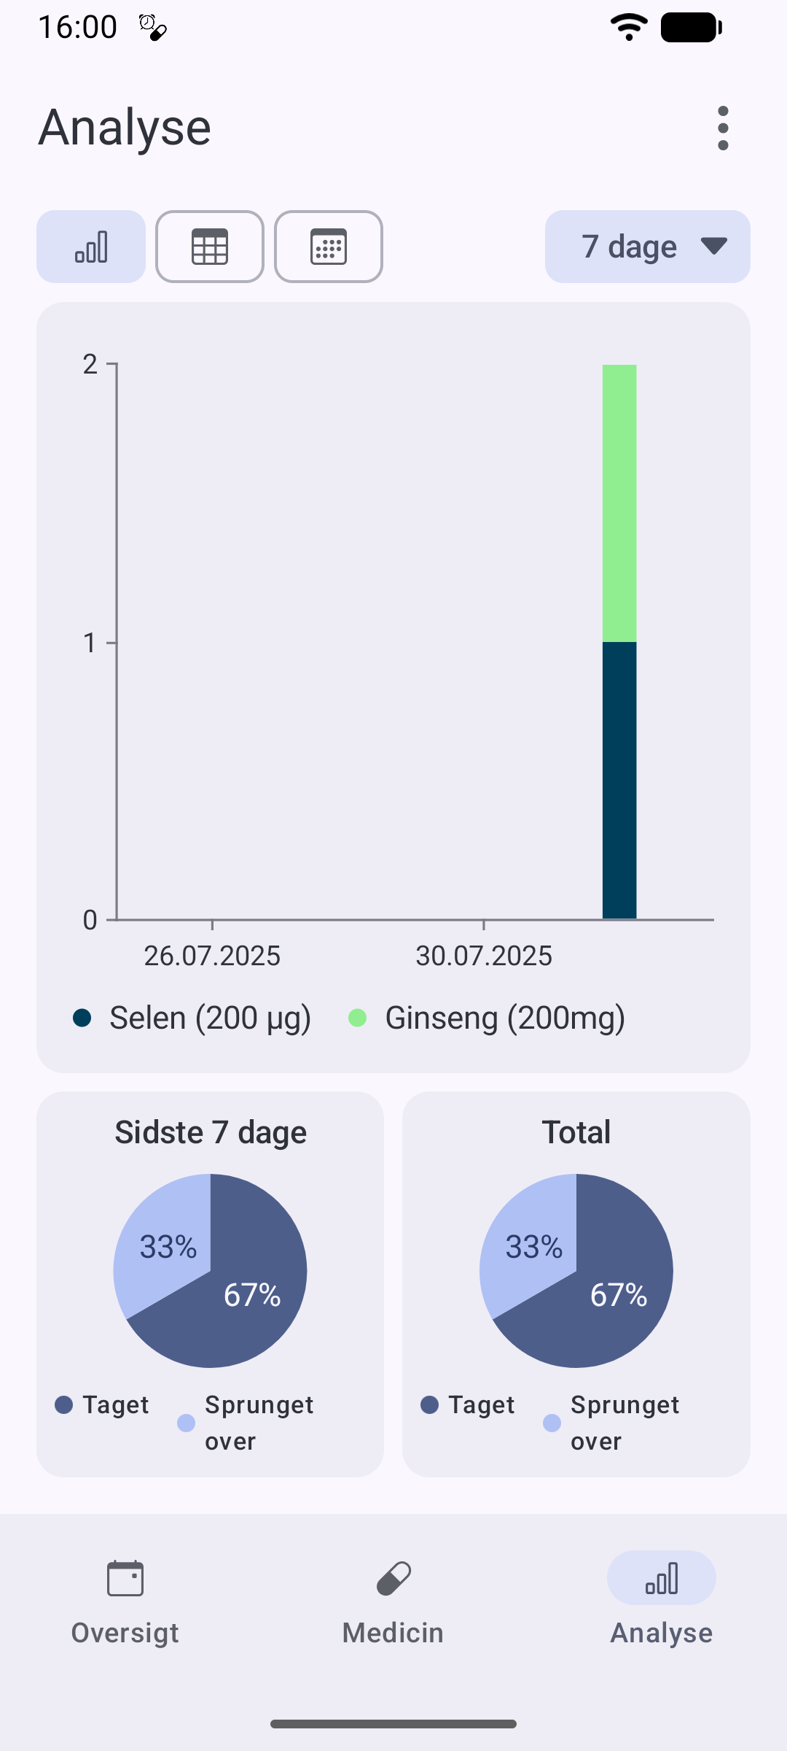The width and height of the screenshot is (787, 1751).
Task: Tap the calendar icon above Oversigt
Action: click(x=125, y=1578)
